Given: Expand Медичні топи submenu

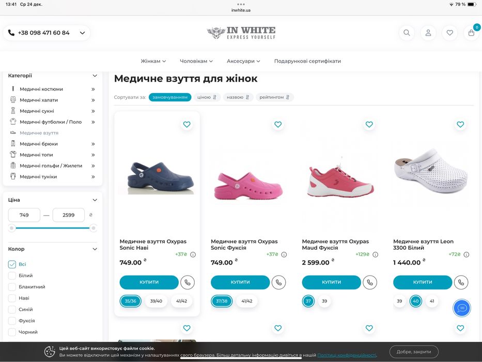Looking at the screenshot, I should (93, 155).
